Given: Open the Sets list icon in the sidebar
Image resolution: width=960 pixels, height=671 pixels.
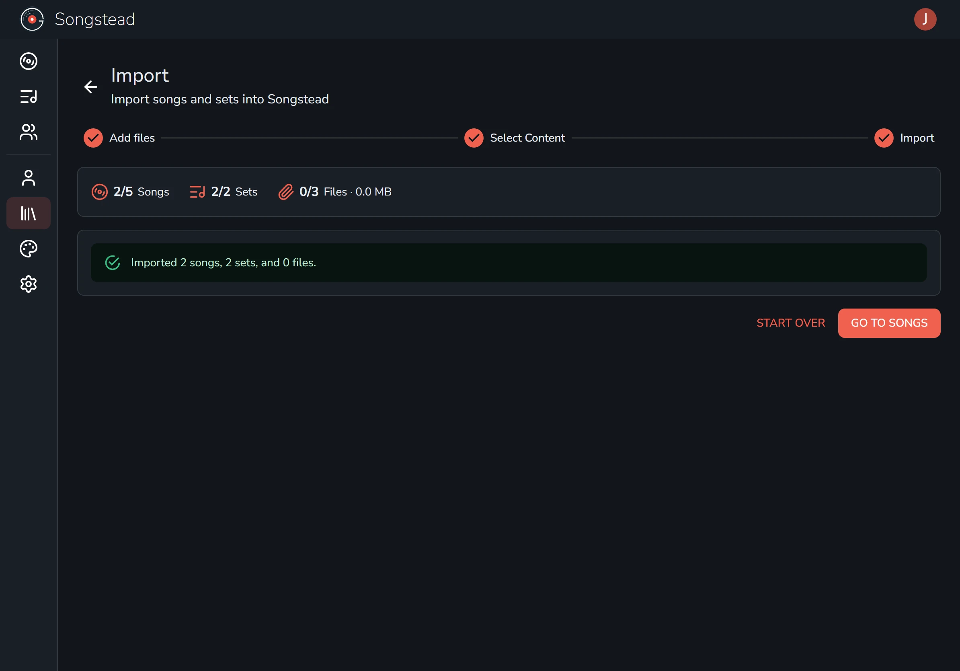Looking at the screenshot, I should [x=29, y=97].
